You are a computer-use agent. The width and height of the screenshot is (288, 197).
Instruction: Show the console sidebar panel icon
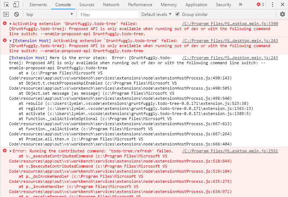click(6, 14)
